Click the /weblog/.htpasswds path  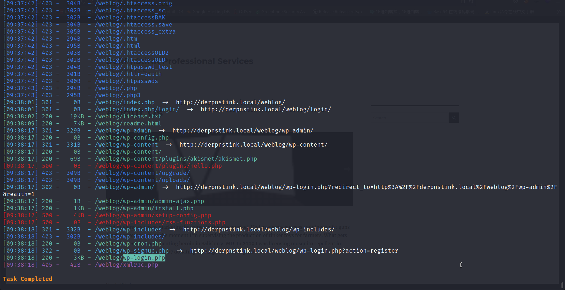[x=126, y=81]
